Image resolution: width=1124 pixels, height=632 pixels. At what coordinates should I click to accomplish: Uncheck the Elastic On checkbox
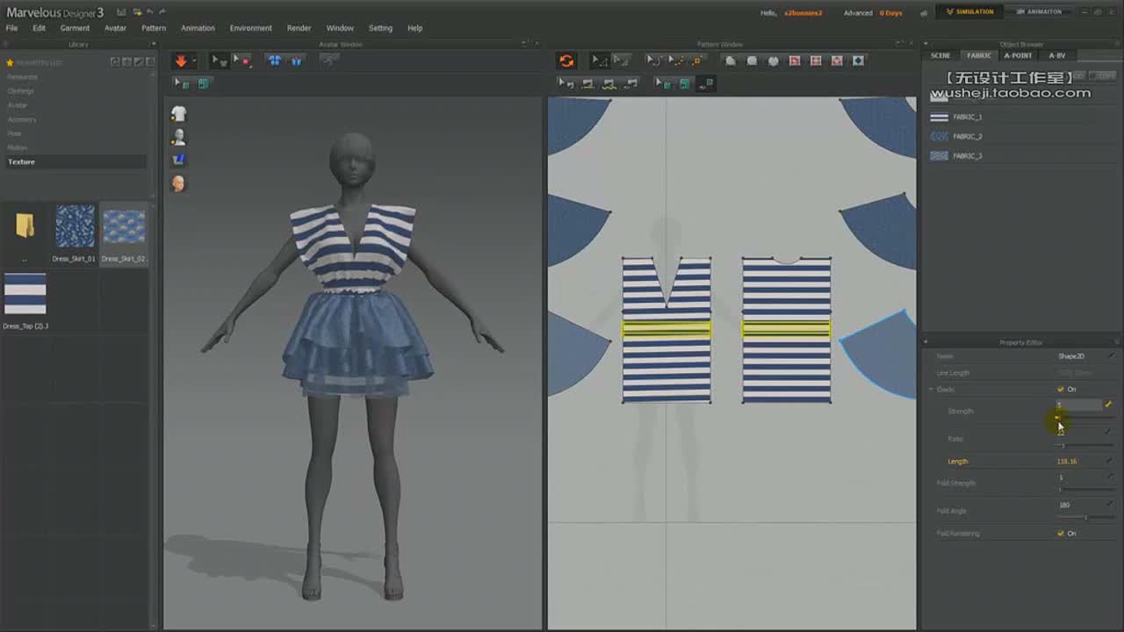click(x=1060, y=389)
